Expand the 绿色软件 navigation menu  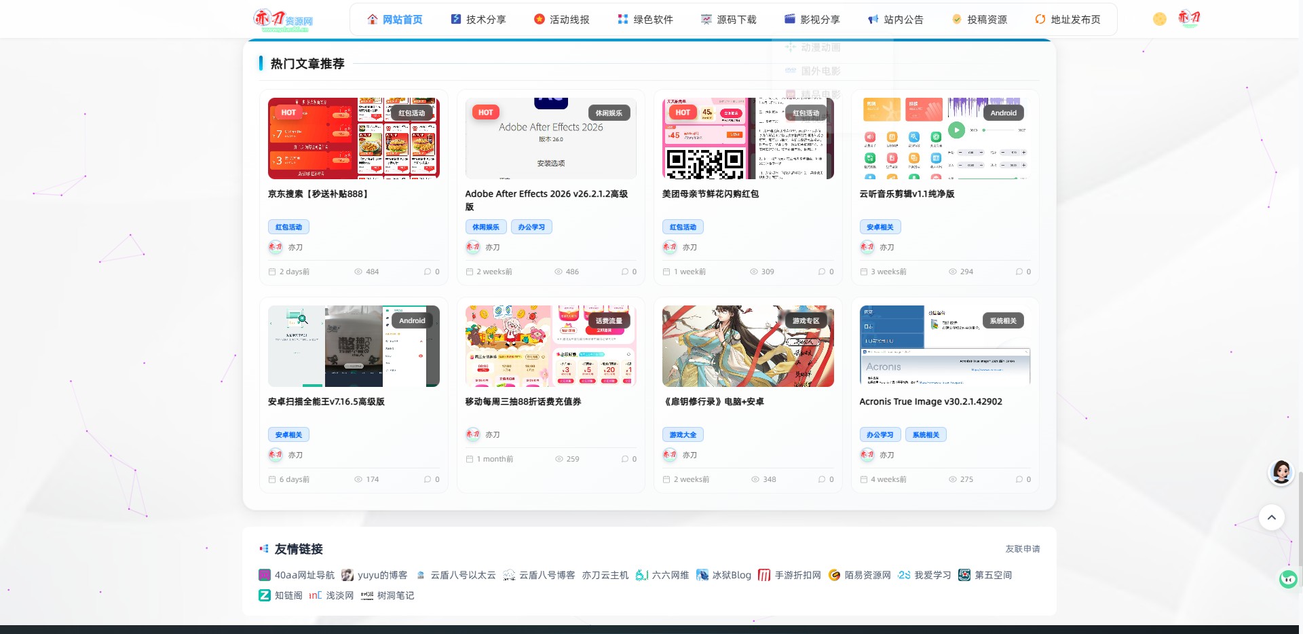tap(645, 20)
